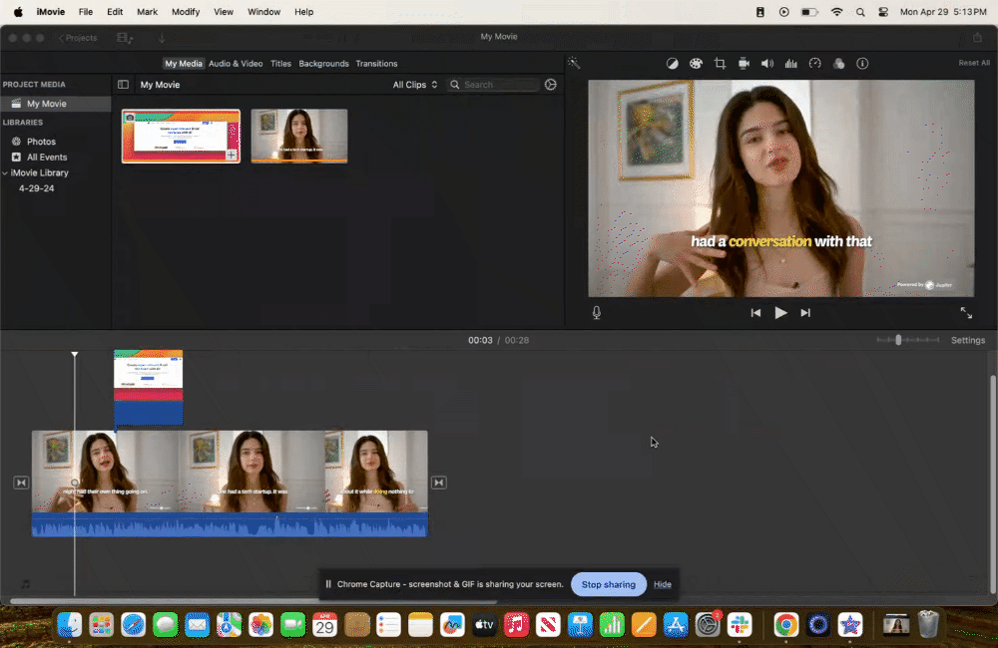Open the volume adjustment tool
The image size is (998, 648).
click(x=767, y=64)
